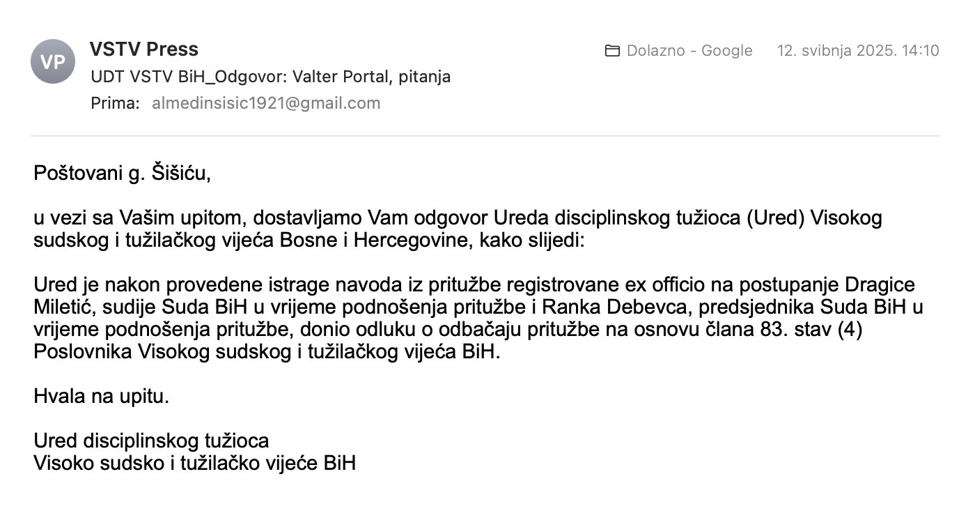Click the VP sender avatar

[53, 61]
